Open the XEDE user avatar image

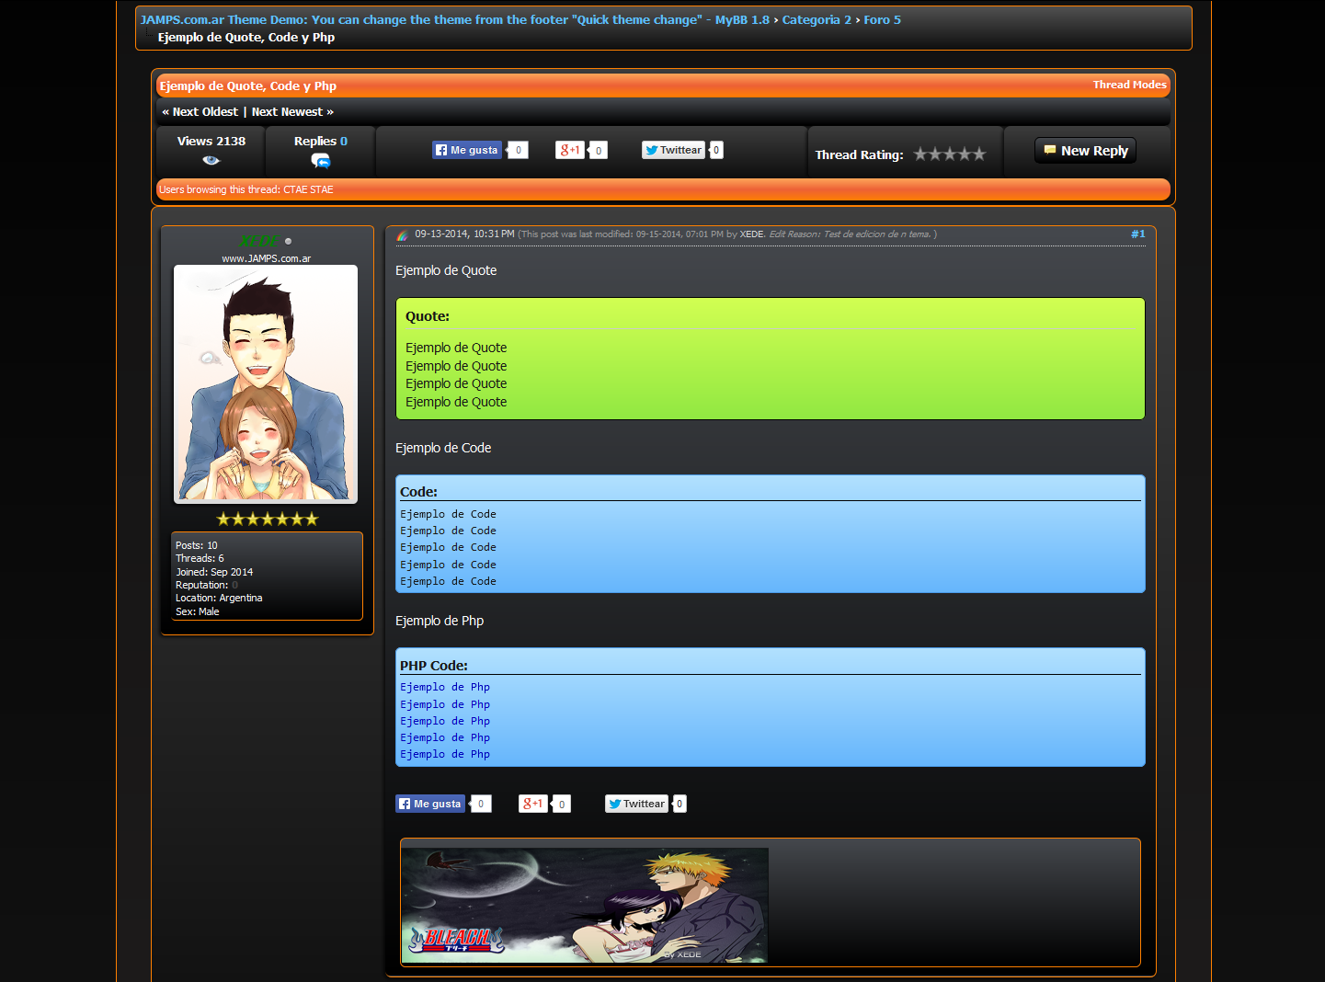[x=266, y=383]
